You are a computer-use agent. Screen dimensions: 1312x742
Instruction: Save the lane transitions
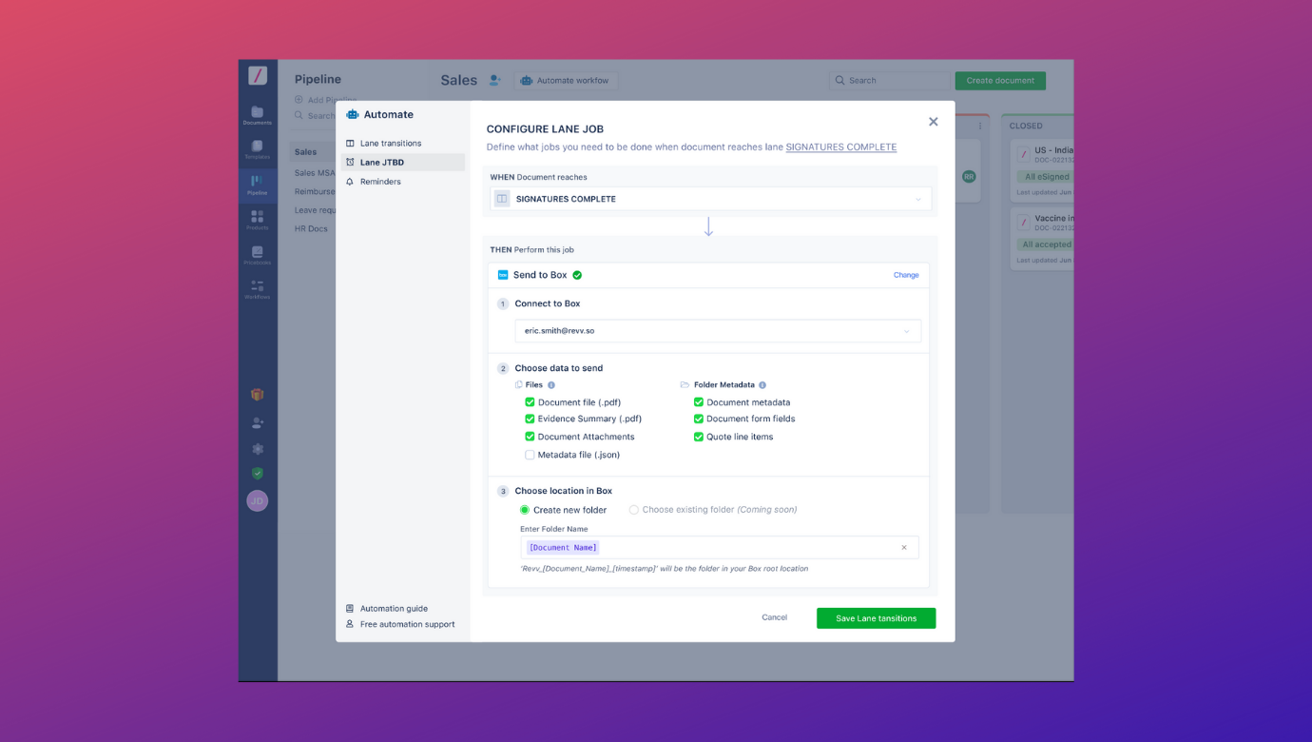tap(876, 617)
